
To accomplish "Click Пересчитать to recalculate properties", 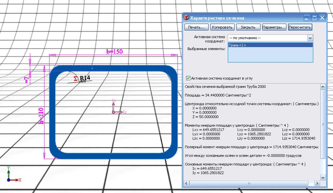I will pyautogui.click(x=299, y=27).
